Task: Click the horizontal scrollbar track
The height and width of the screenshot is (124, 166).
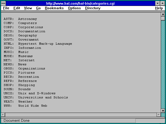Action: 81,115
